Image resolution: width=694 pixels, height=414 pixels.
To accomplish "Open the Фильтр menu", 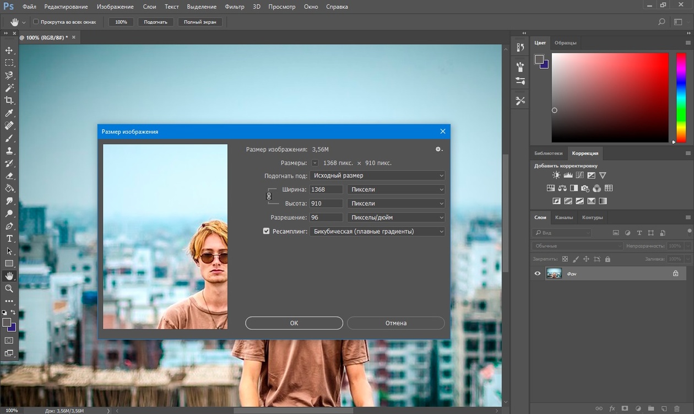I will coord(235,7).
